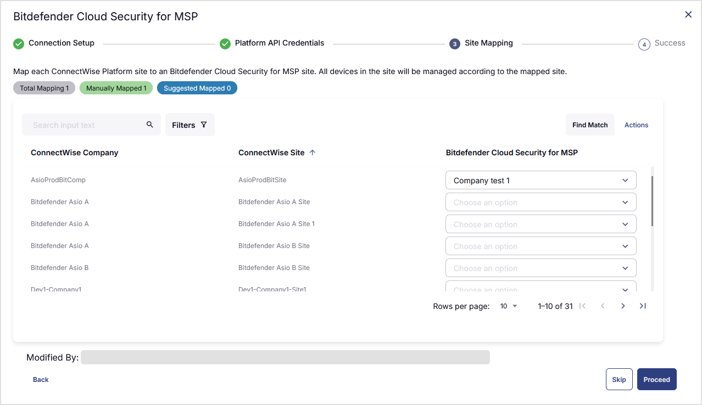This screenshot has width=702, height=405.
Task: Open dropdown for Dev1-Company1-Site1 row
Action: tap(541, 286)
